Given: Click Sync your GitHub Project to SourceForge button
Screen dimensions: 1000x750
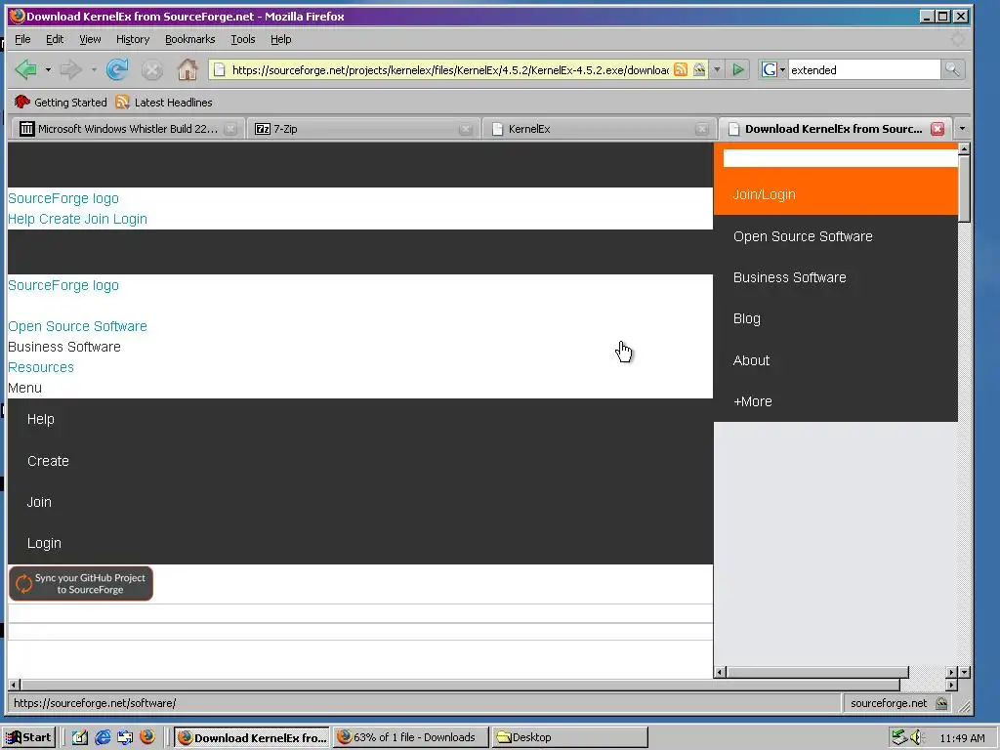Looking at the screenshot, I should [x=81, y=584].
